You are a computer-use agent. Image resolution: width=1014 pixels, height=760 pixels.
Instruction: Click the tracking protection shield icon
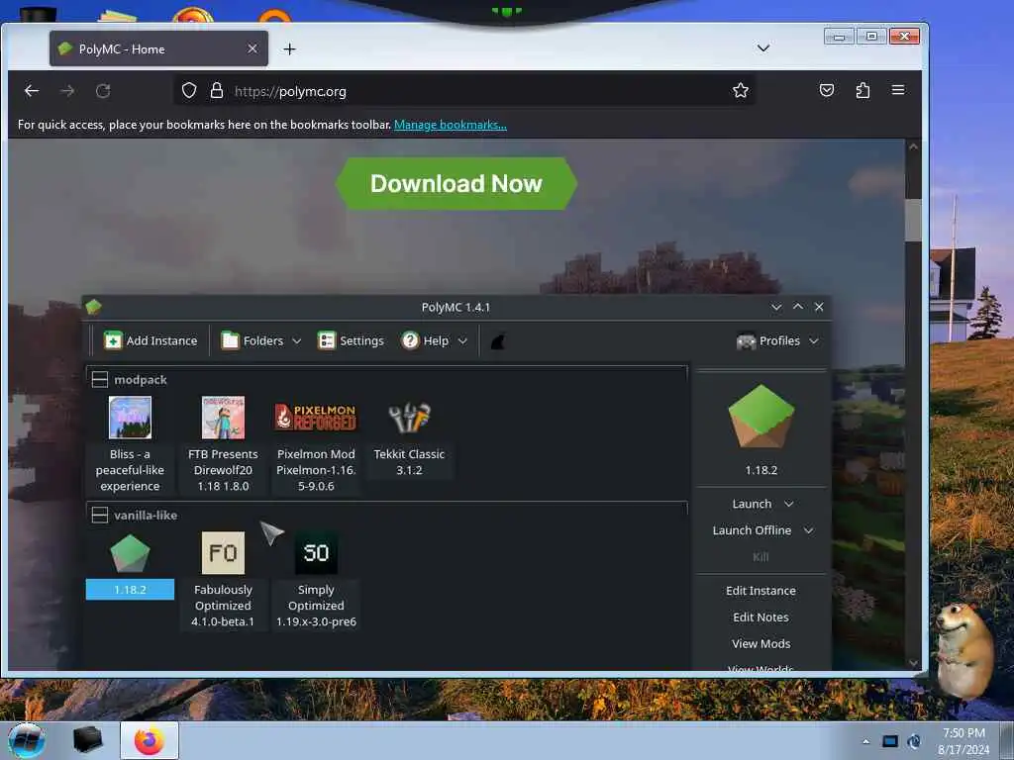coord(189,90)
